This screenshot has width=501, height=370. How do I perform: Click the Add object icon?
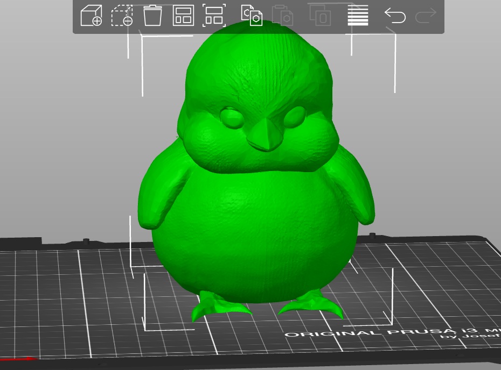(x=91, y=15)
